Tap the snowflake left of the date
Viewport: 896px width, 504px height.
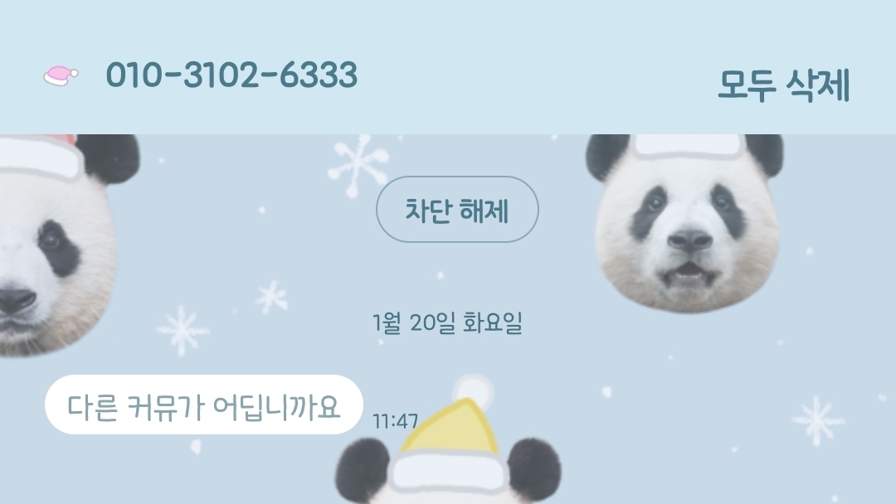click(183, 331)
